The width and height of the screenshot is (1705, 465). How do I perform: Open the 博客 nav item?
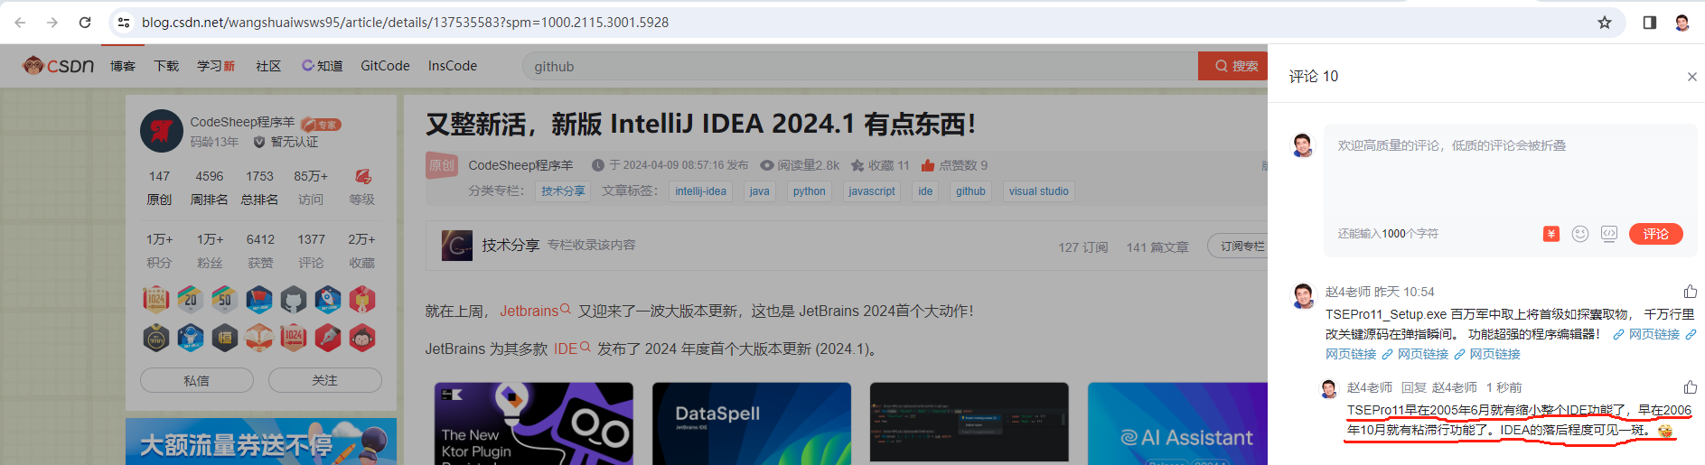click(123, 66)
